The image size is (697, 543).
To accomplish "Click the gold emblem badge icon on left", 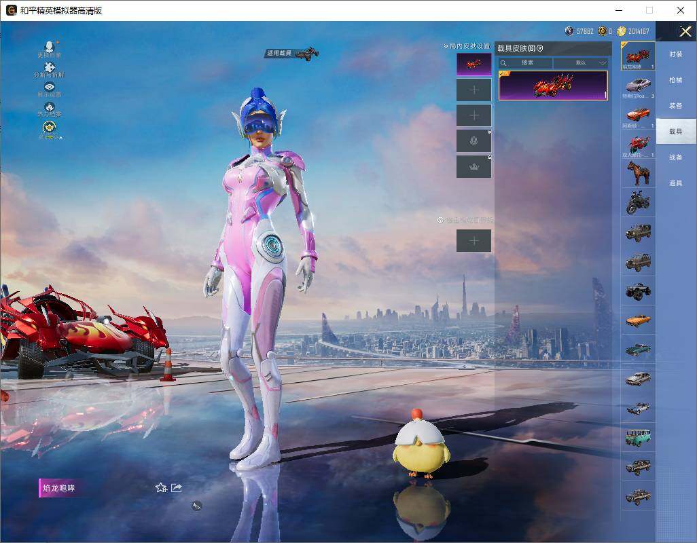I will (50, 128).
